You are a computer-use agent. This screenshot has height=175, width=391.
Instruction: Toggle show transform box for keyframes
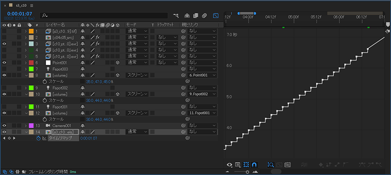[x=246, y=165]
